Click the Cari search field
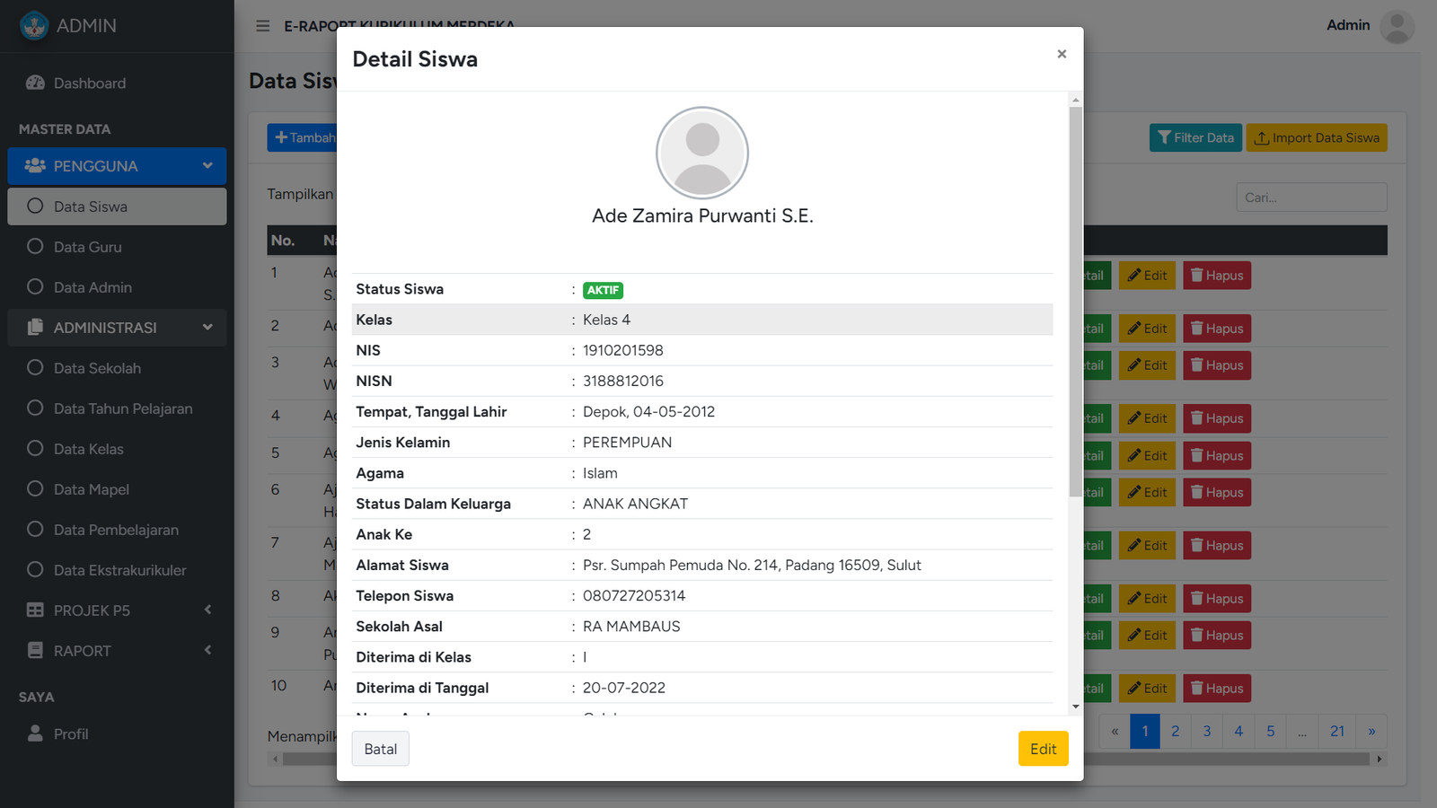The height and width of the screenshot is (808, 1437). (x=1310, y=198)
